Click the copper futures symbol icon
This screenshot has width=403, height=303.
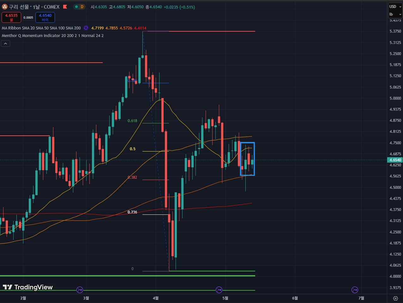click(5, 7)
